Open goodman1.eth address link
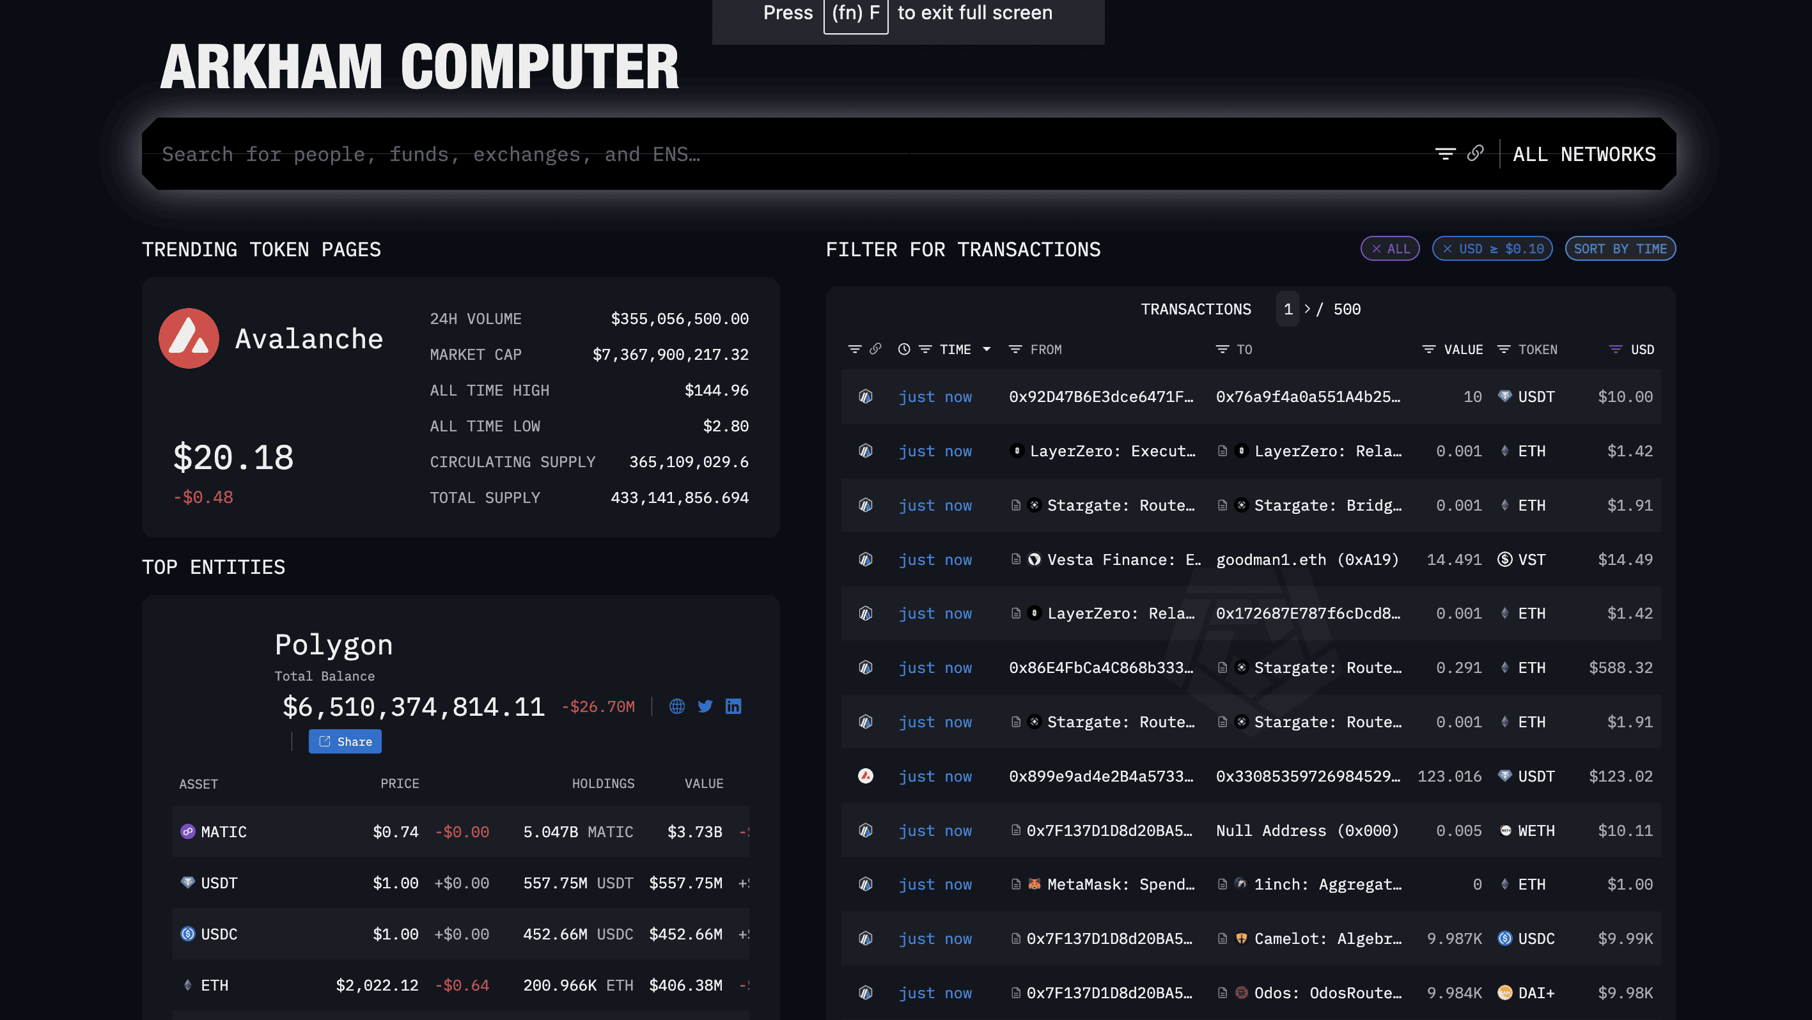Image resolution: width=1812 pixels, height=1020 pixels. pos(1307,560)
